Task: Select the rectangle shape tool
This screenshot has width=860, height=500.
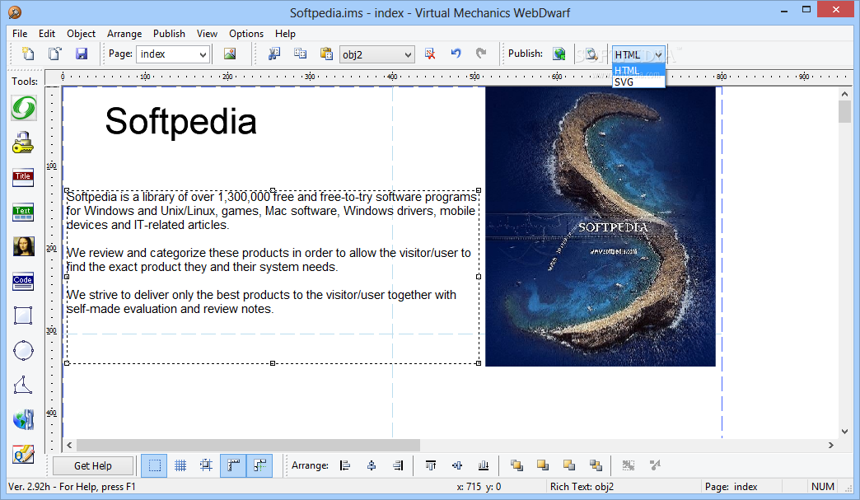Action: point(23,315)
